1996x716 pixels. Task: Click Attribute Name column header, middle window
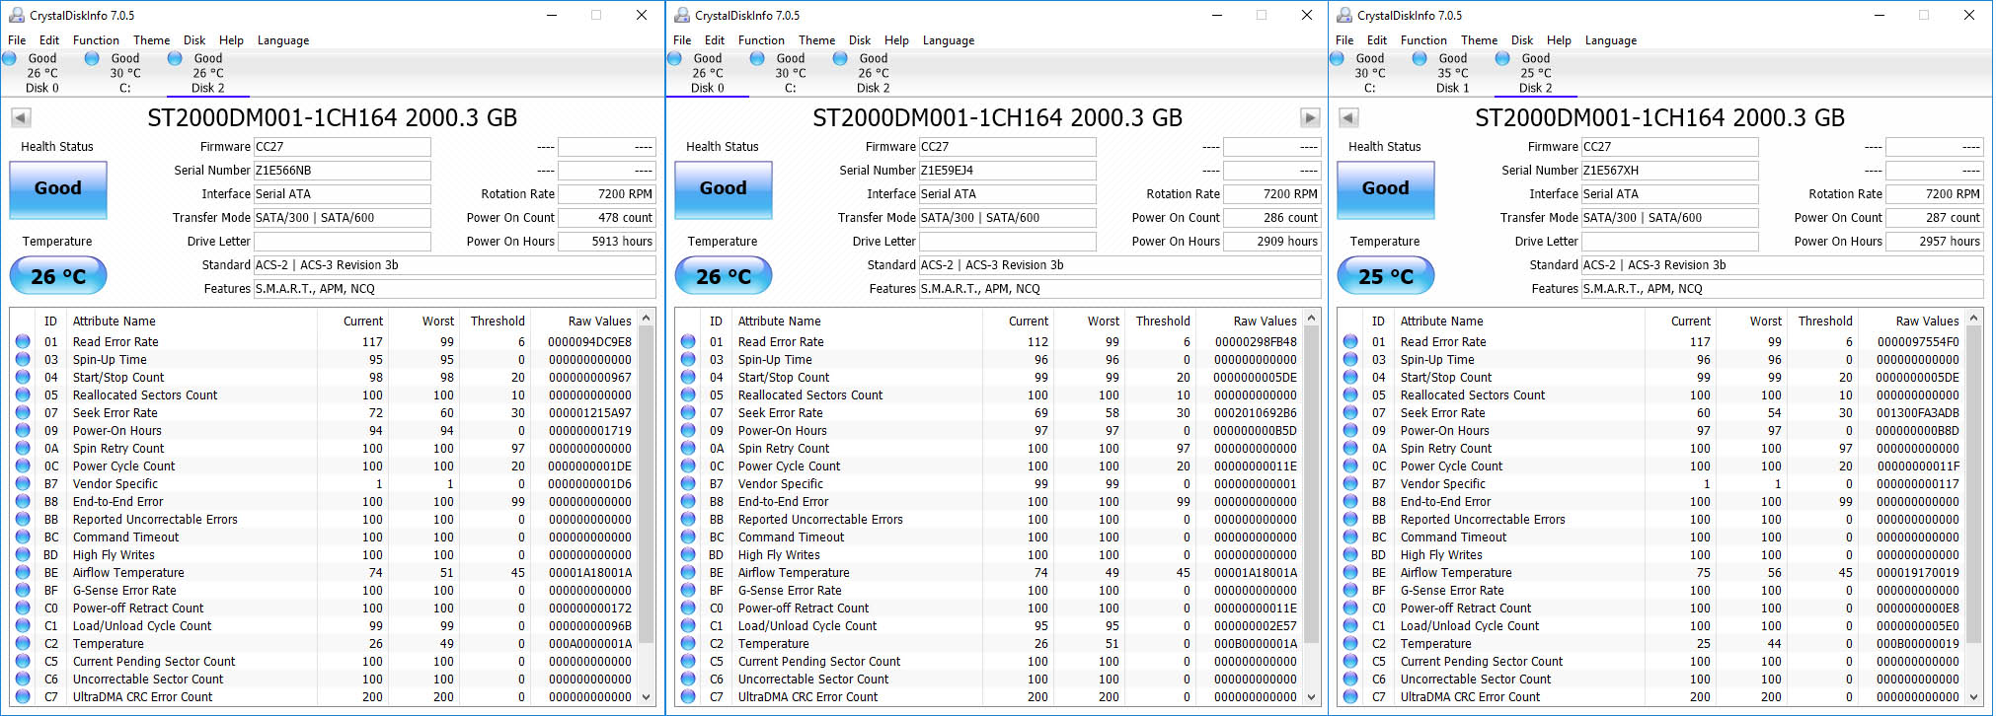point(856,321)
